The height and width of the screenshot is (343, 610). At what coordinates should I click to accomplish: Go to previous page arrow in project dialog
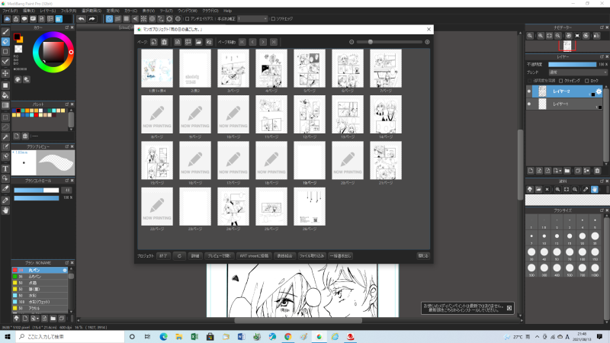252,42
